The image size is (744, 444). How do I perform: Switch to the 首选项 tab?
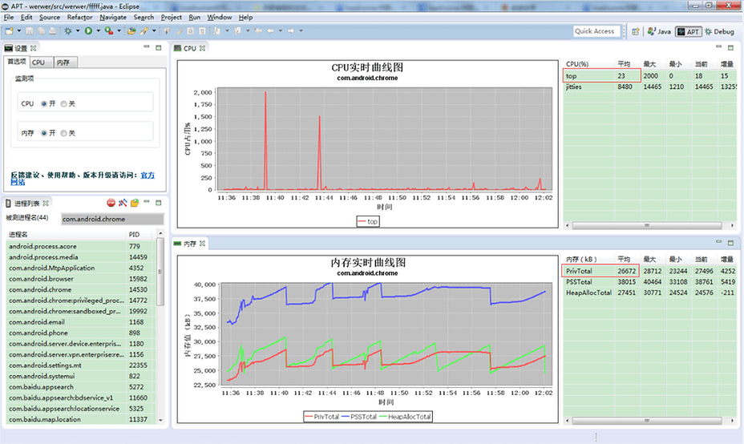(x=17, y=62)
